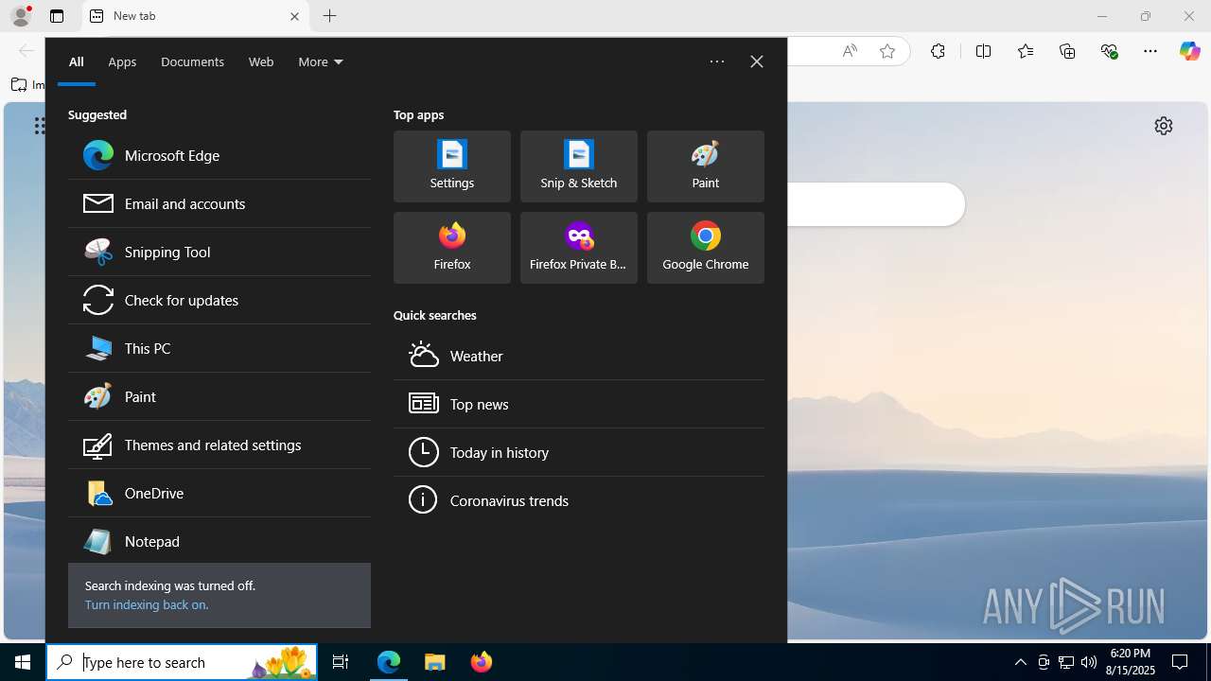Open Collections in Edge toolbar
This screenshot has height=681, width=1211.
(x=1067, y=51)
